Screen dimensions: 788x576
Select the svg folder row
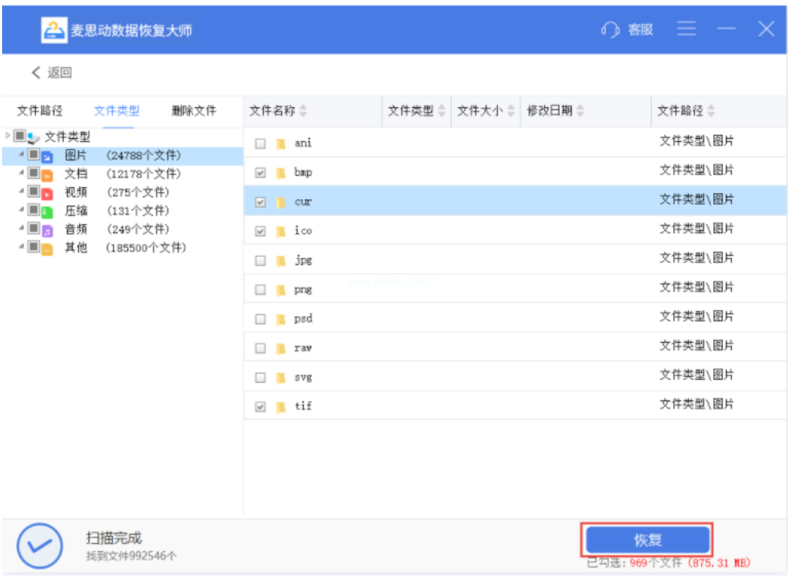tap(451, 377)
